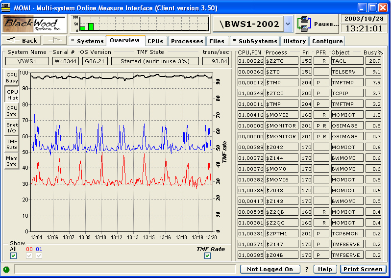
Task: Open the Processes tab
Action: (x=187, y=41)
